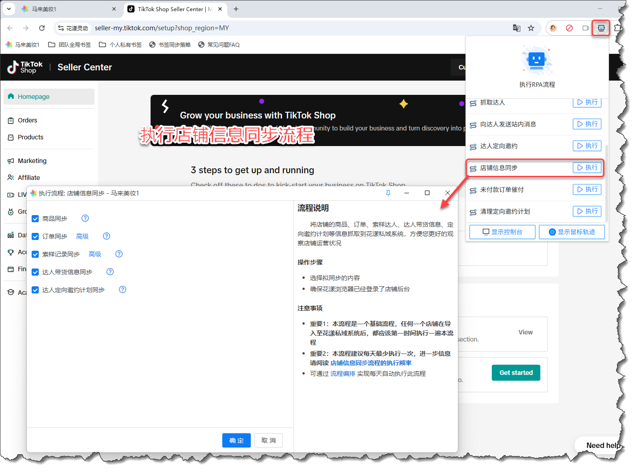Screen dimensions: 637x472
Task: Run the 清理定向邀约计划 flow
Action: 587,211
